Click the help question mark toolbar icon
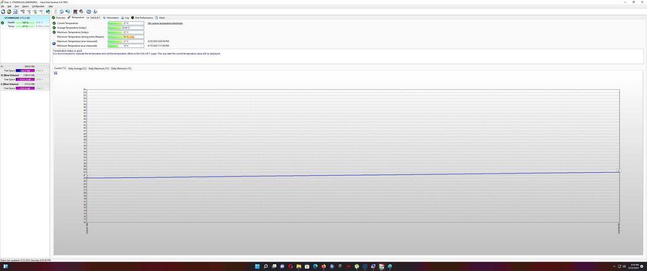The width and height of the screenshot is (647, 271). pyautogui.click(x=89, y=12)
